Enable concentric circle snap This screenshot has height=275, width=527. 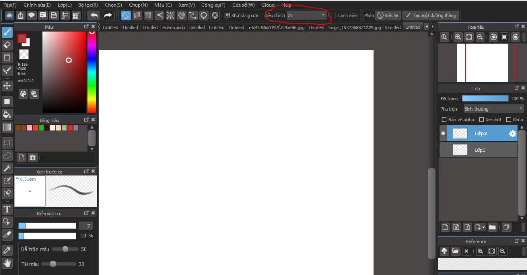[x=182, y=15]
